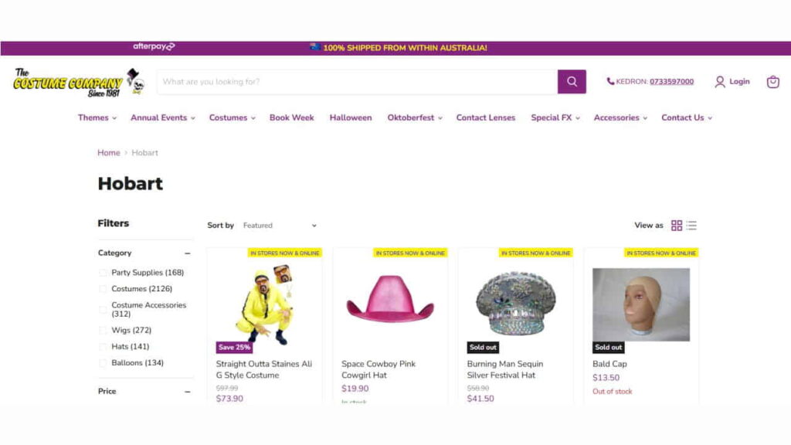Check the Costume Accessories (312) filter
The width and height of the screenshot is (791, 445).
click(103, 309)
